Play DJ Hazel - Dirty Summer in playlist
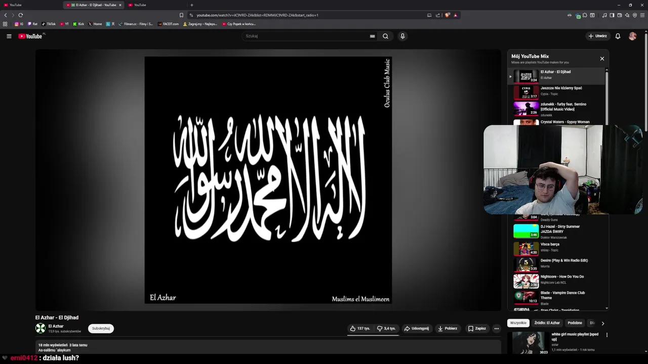 tap(557, 231)
